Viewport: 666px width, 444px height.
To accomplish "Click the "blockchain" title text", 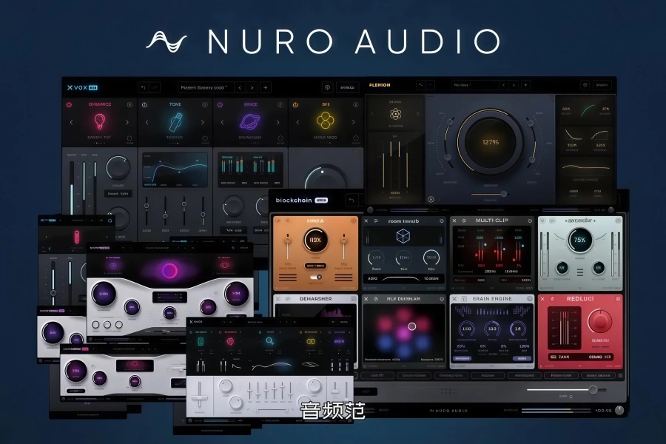I will 294,200.
